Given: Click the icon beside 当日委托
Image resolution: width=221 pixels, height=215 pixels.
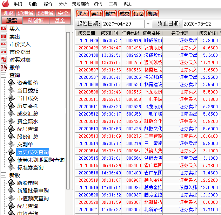Looking at the screenshot, I should pos(11,90).
